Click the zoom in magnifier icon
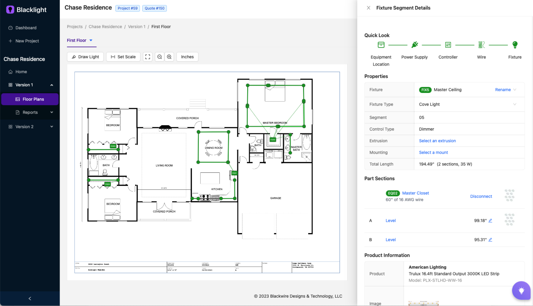 click(x=169, y=57)
